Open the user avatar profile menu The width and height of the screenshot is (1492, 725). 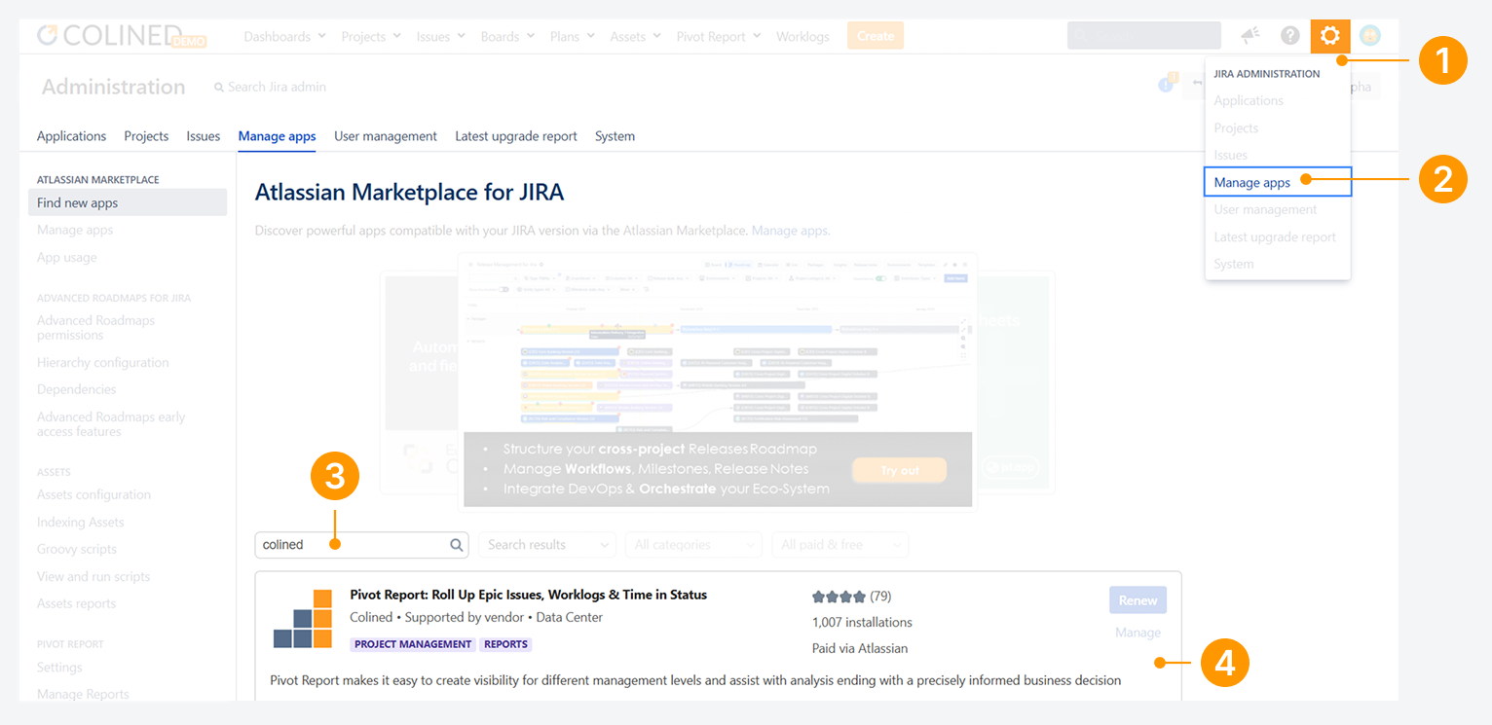point(1370,36)
